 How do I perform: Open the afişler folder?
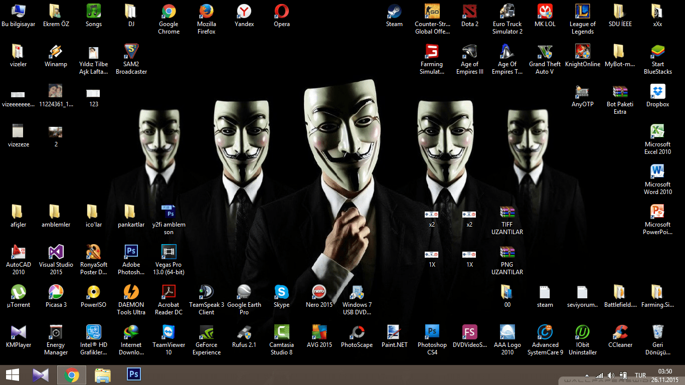pos(19,216)
